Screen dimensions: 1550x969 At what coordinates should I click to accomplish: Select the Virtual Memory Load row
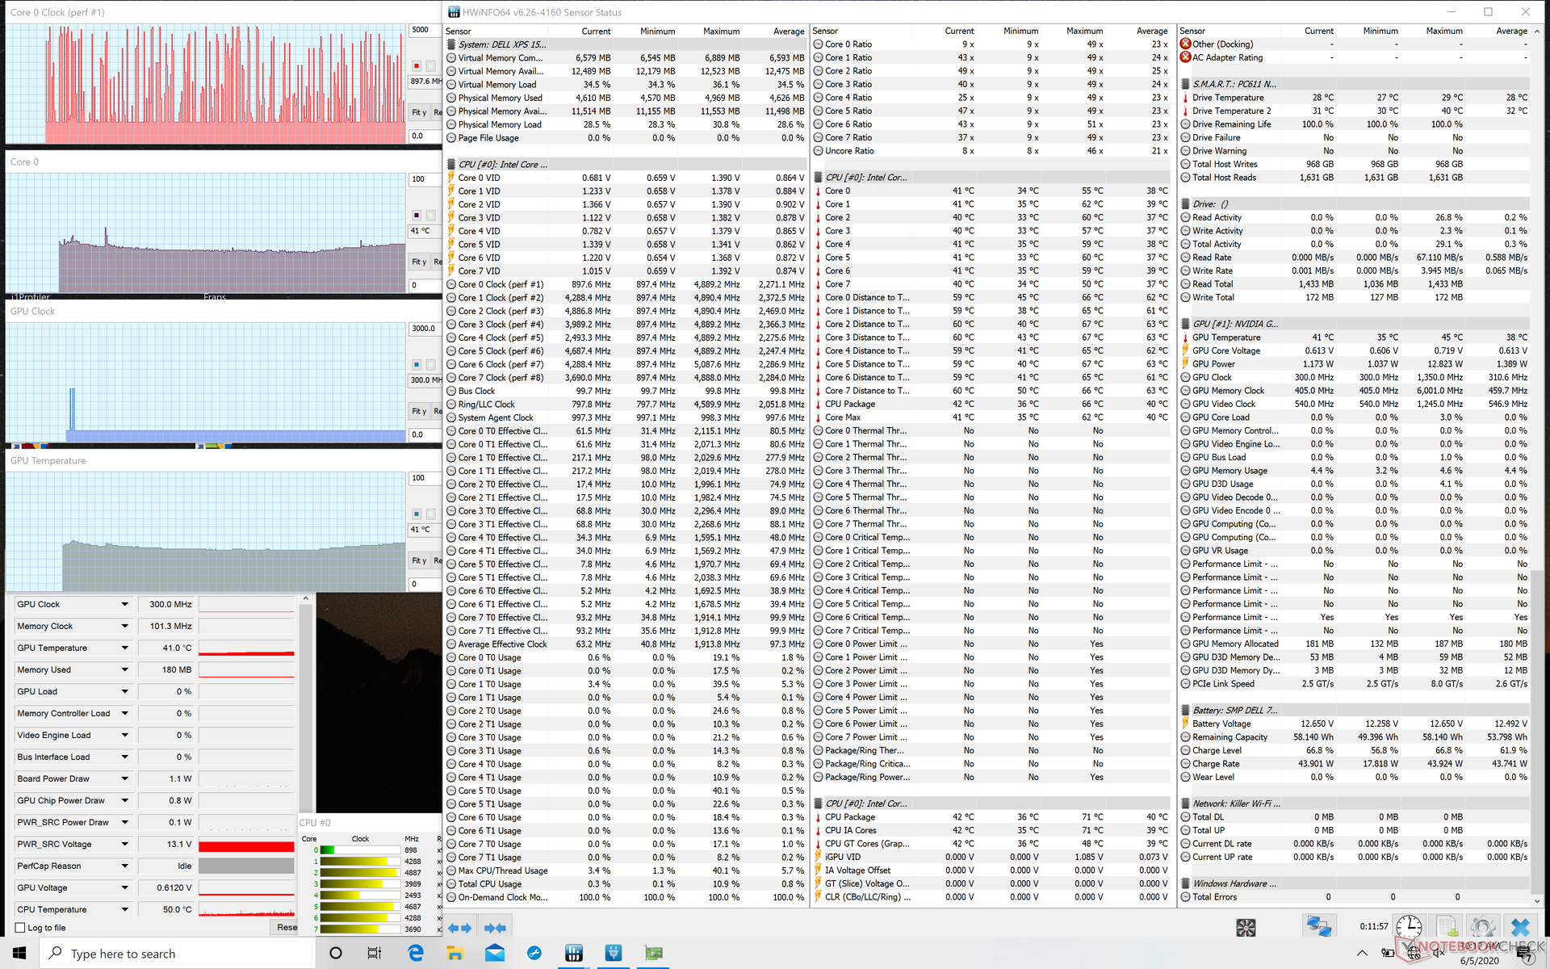(x=626, y=84)
